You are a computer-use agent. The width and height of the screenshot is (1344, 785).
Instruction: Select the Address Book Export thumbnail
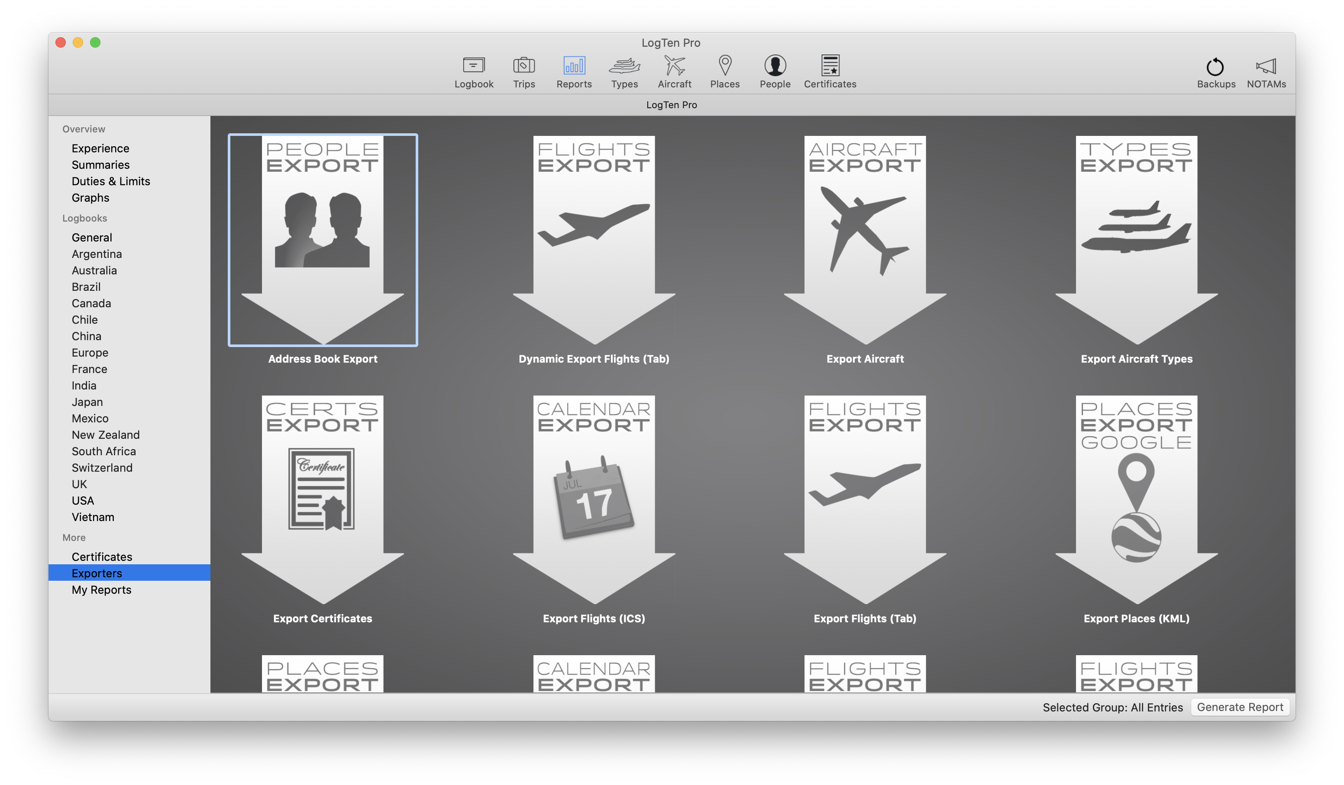[x=323, y=240]
